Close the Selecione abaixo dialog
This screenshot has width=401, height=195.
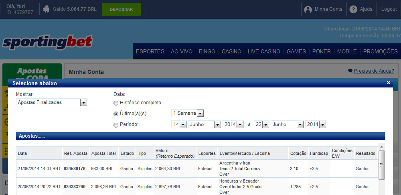(x=389, y=83)
